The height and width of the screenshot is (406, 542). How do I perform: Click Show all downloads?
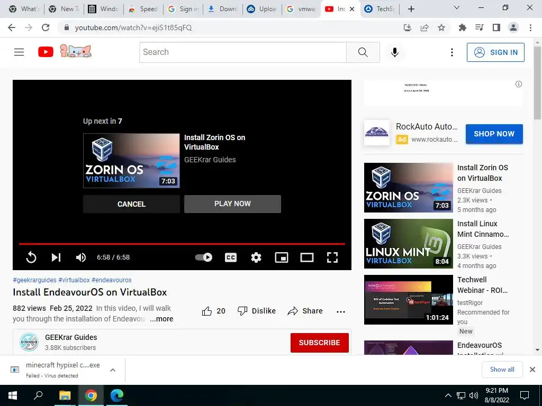tap(502, 370)
